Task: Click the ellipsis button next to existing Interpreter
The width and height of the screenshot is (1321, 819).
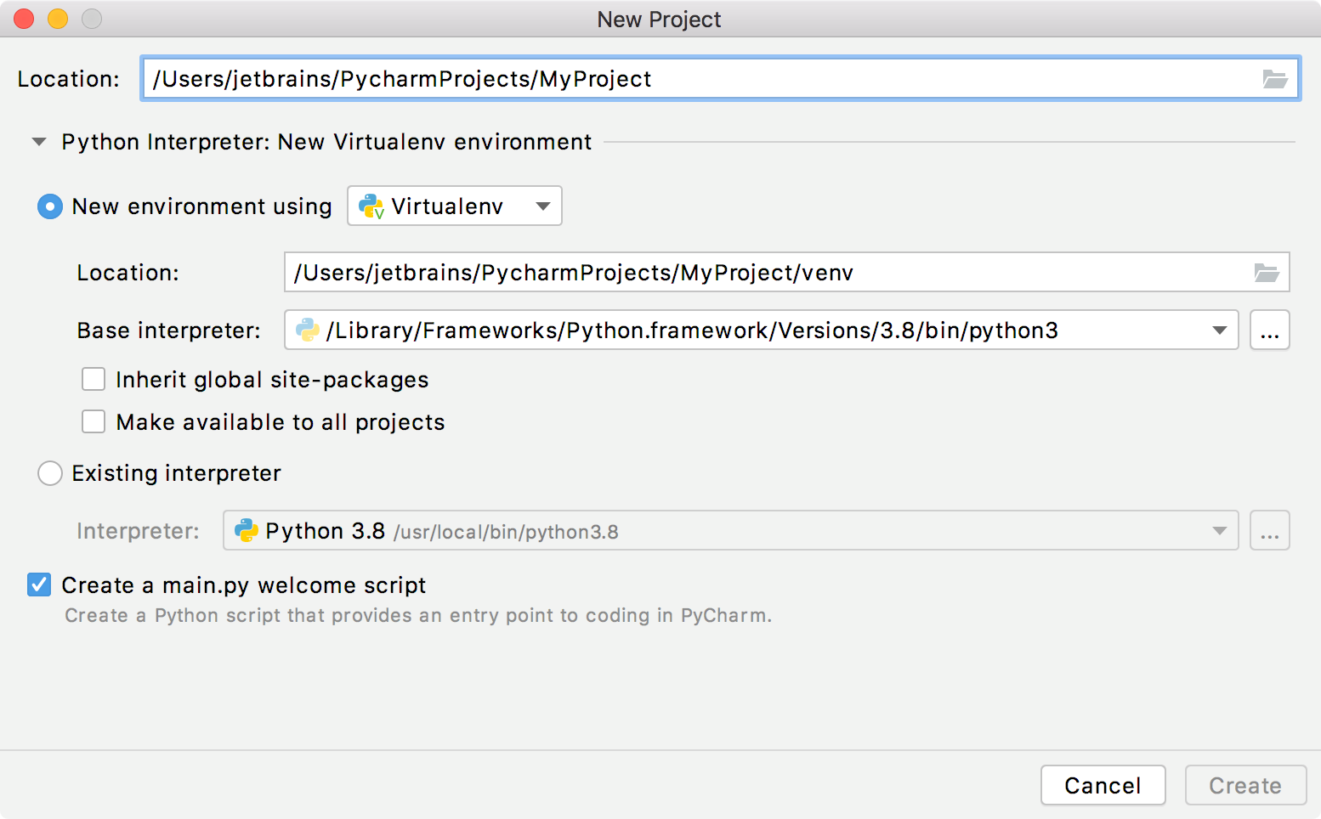Action: point(1270,531)
